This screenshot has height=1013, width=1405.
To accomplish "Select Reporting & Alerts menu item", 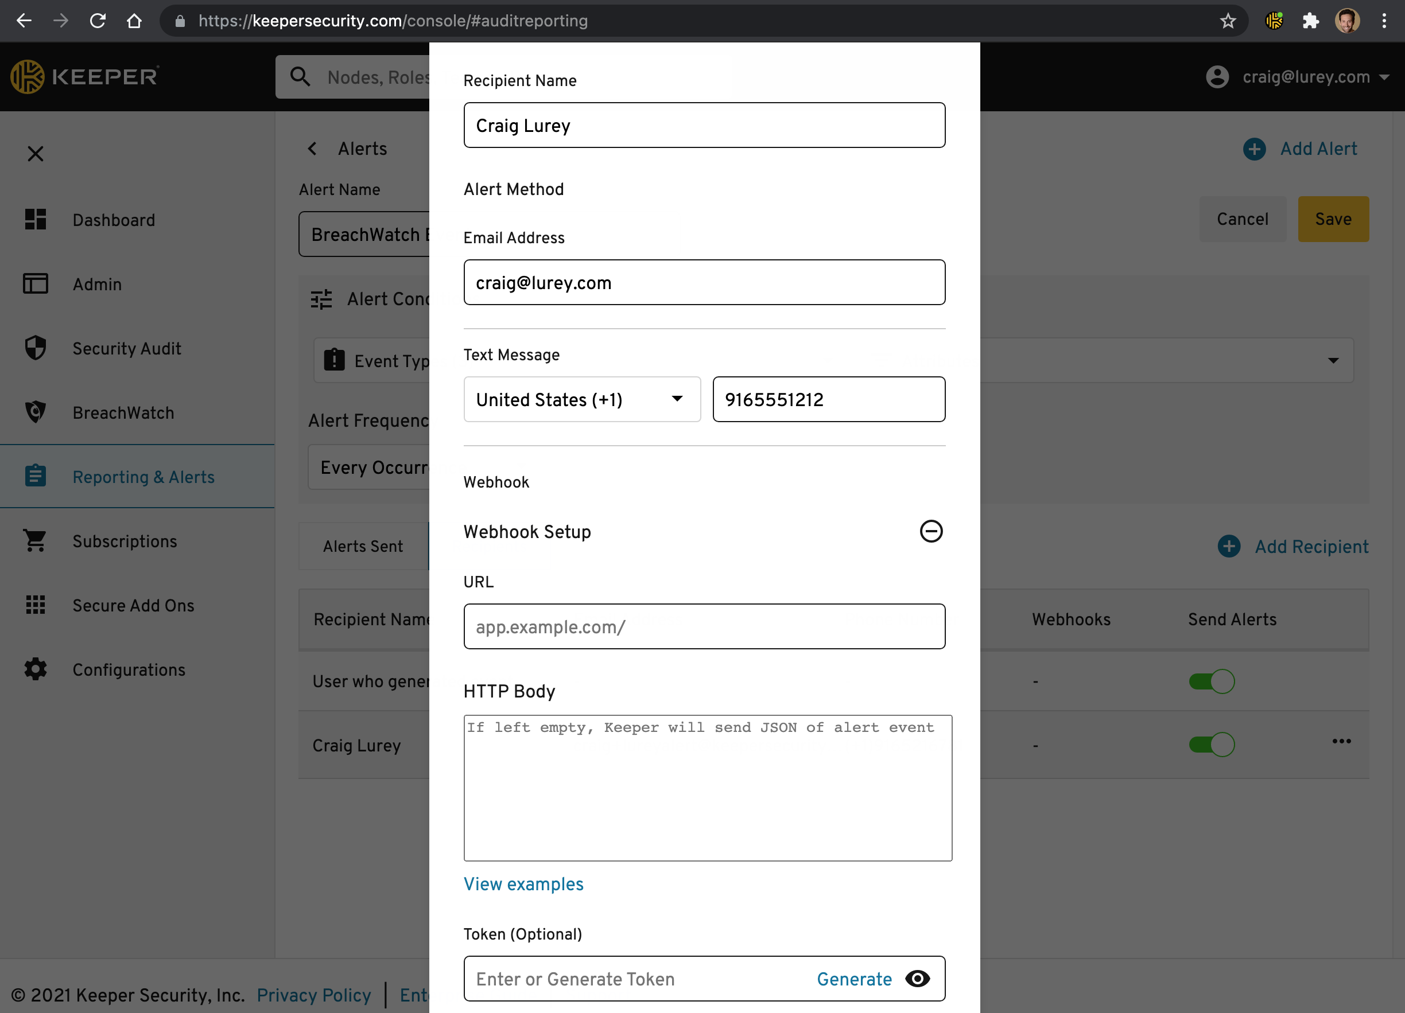I will point(143,477).
